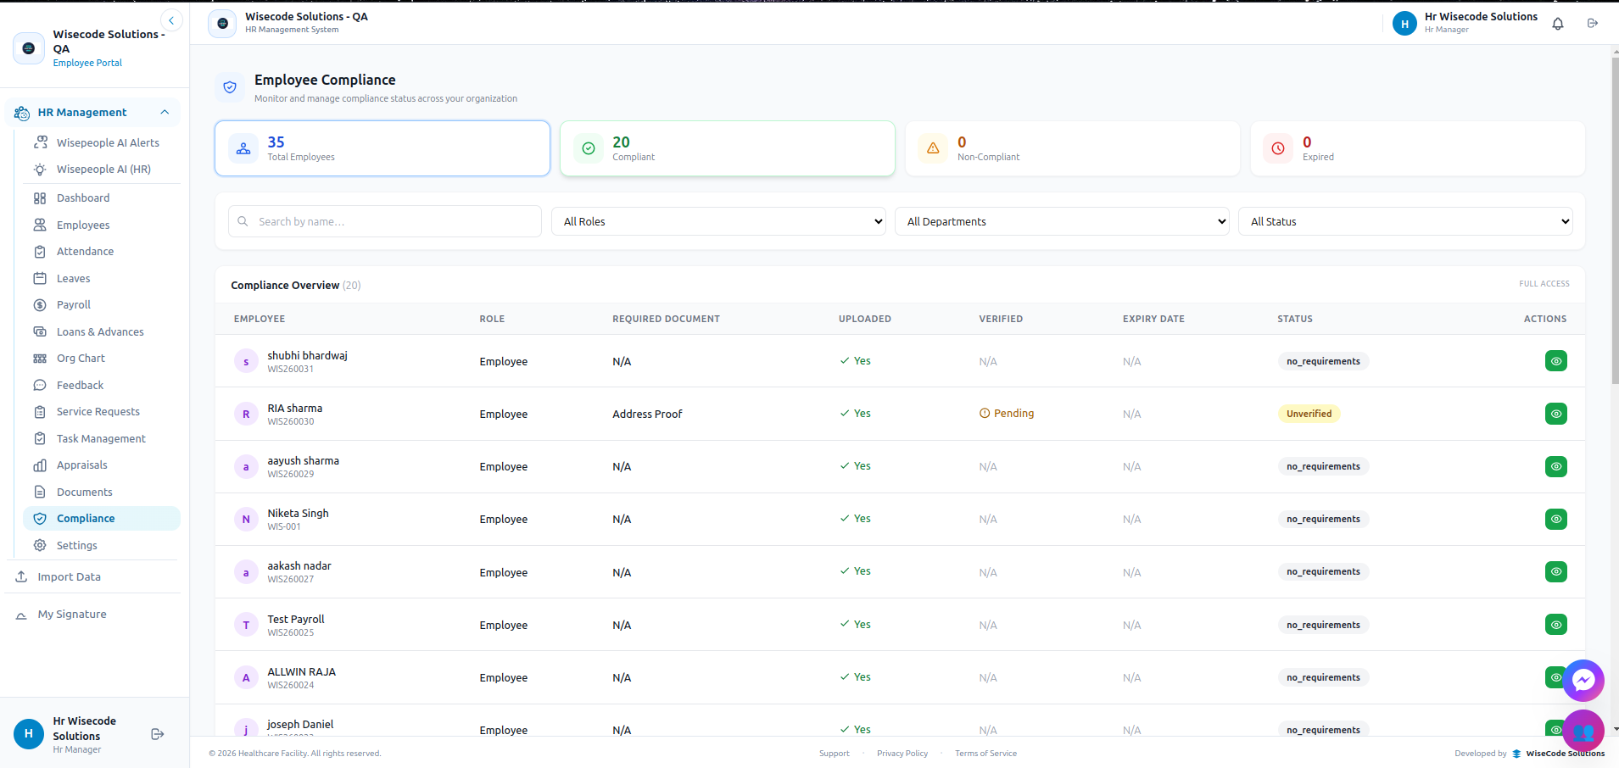
Task: Filter by the Non-Compliant card
Action: coord(1073,148)
